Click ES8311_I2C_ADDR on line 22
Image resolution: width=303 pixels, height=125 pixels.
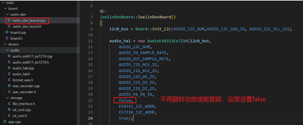tap(137, 106)
